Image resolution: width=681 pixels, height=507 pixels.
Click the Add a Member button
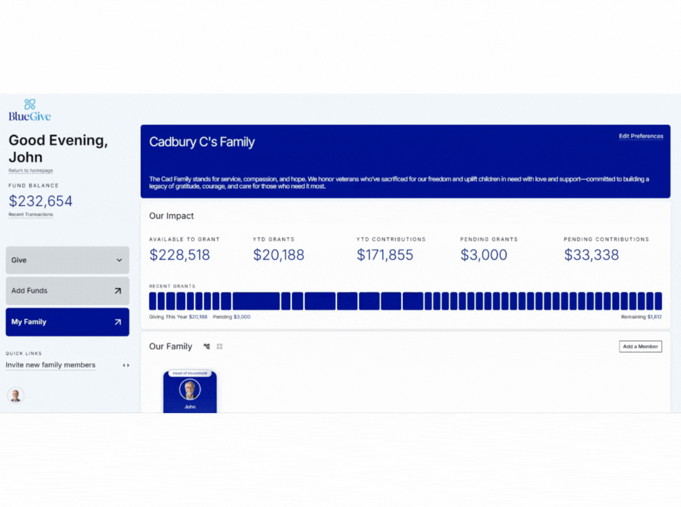640,346
